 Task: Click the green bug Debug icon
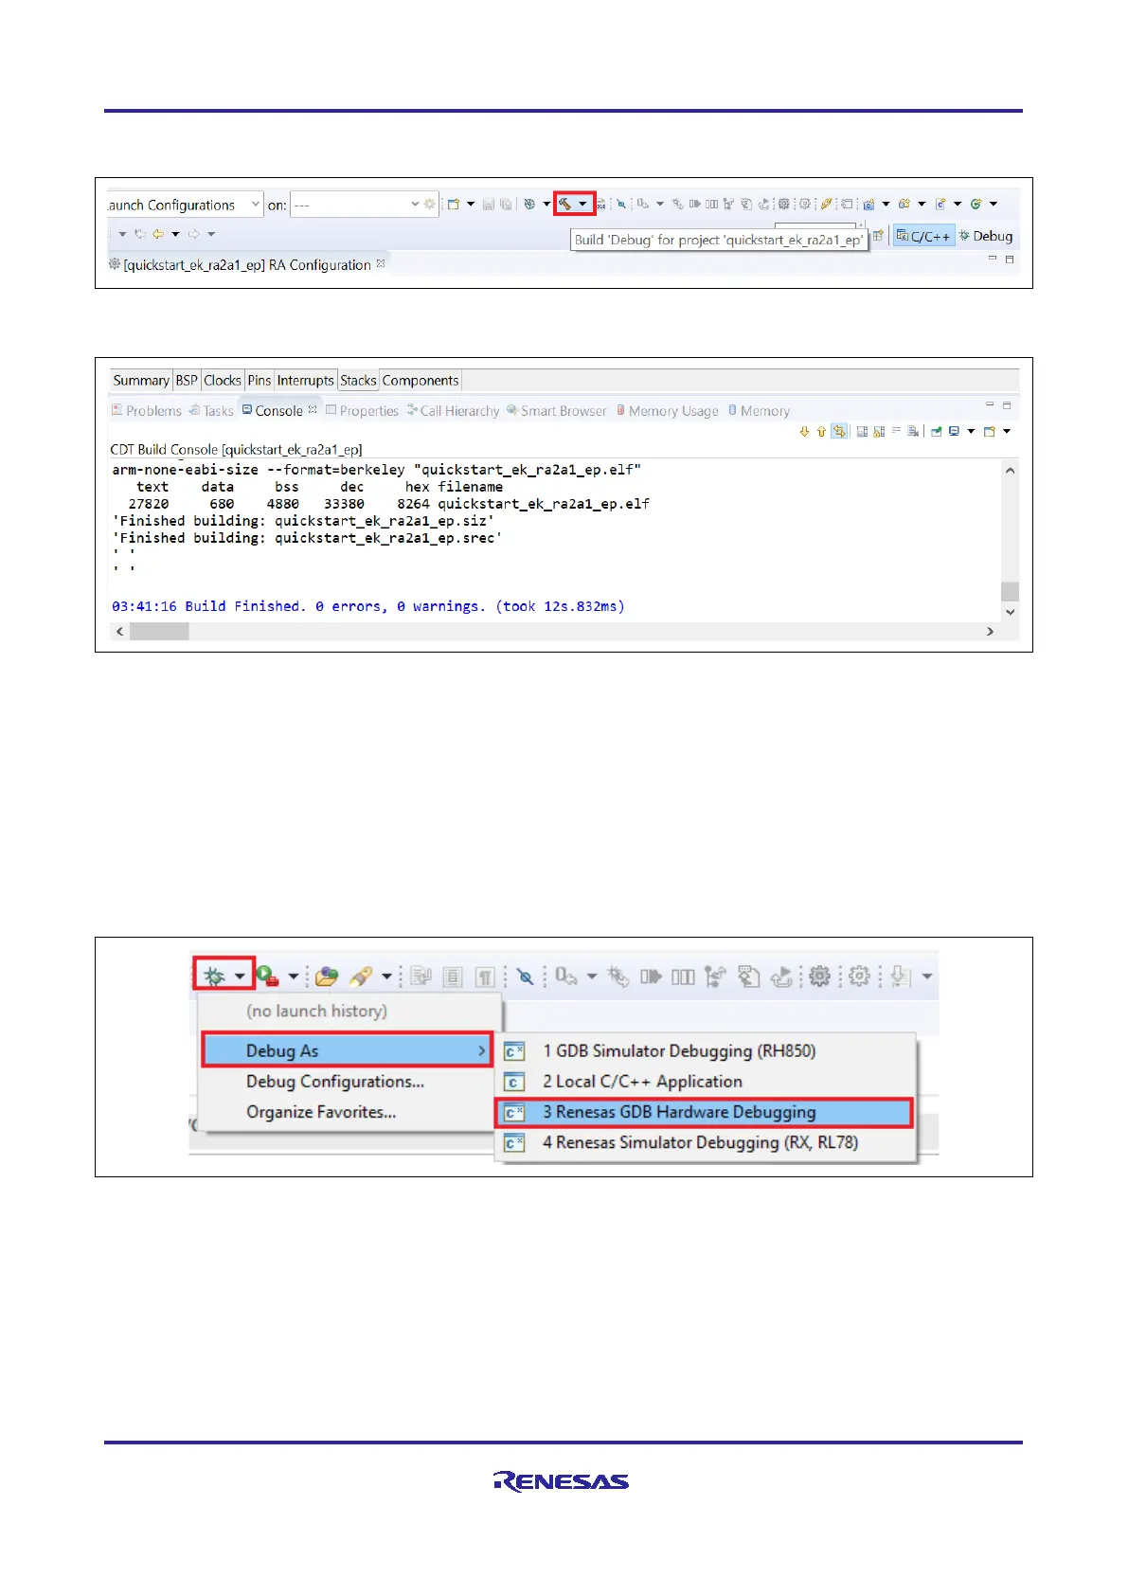214,976
